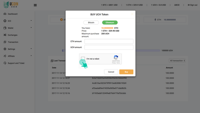The height and width of the screenshot is (113, 200).
Task: Expand the ICO submenu arrow
Action: click(x=31, y=21)
